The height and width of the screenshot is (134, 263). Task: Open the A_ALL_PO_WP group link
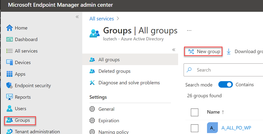click(x=236, y=128)
